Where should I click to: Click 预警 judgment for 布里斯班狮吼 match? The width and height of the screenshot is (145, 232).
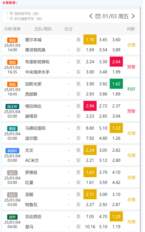131,67
